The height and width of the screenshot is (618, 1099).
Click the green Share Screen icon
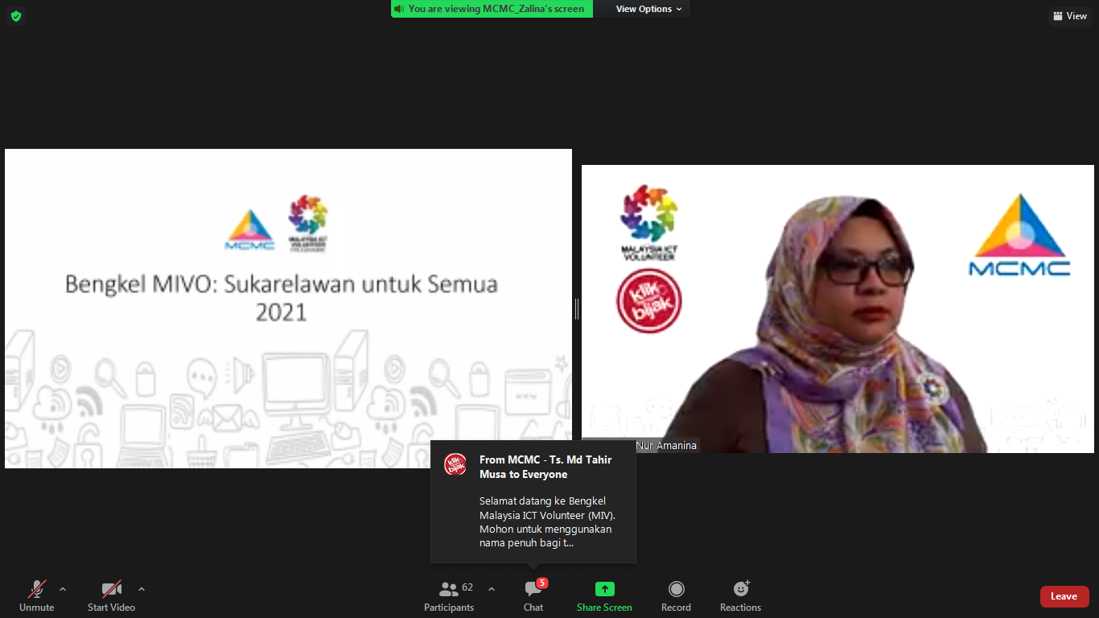click(604, 589)
